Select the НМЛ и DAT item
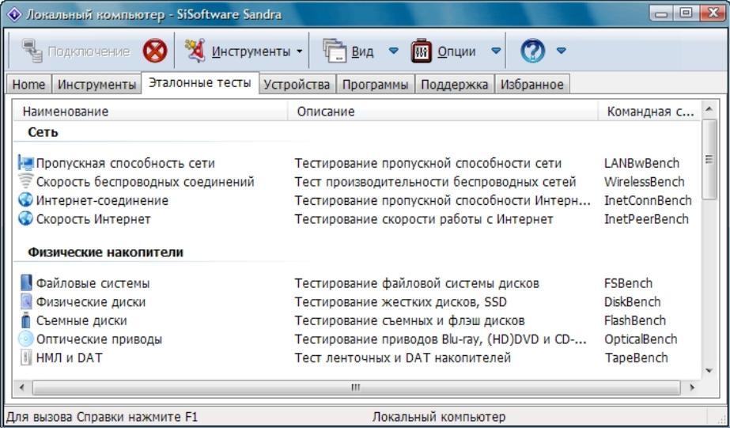 pyautogui.click(x=69, y=358)
